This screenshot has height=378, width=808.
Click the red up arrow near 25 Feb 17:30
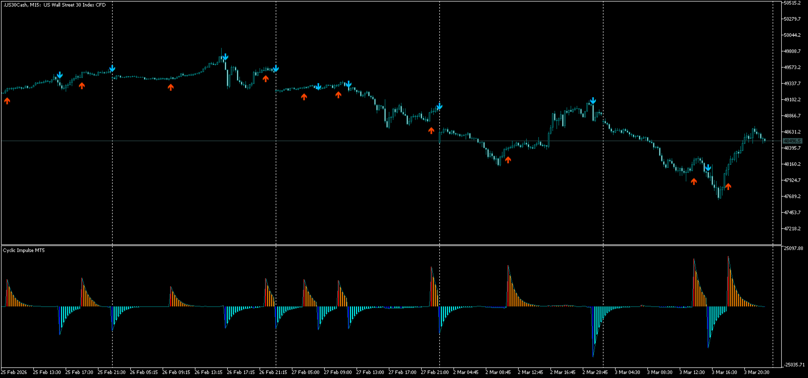click(82, 86)
